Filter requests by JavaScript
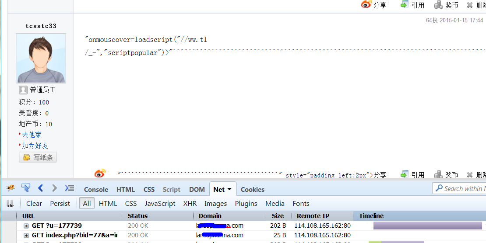 (160, 203)
